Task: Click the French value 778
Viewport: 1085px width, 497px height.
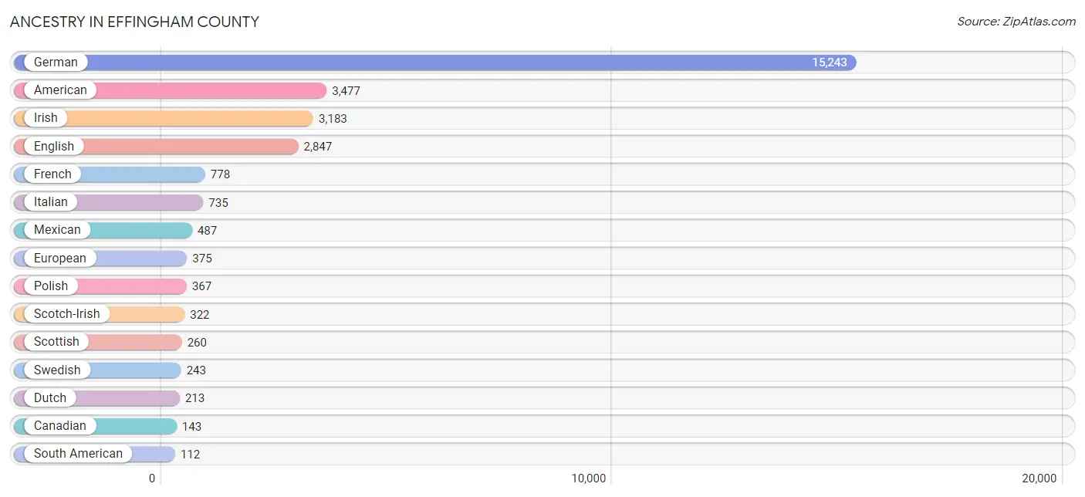Action: point(221,174)
